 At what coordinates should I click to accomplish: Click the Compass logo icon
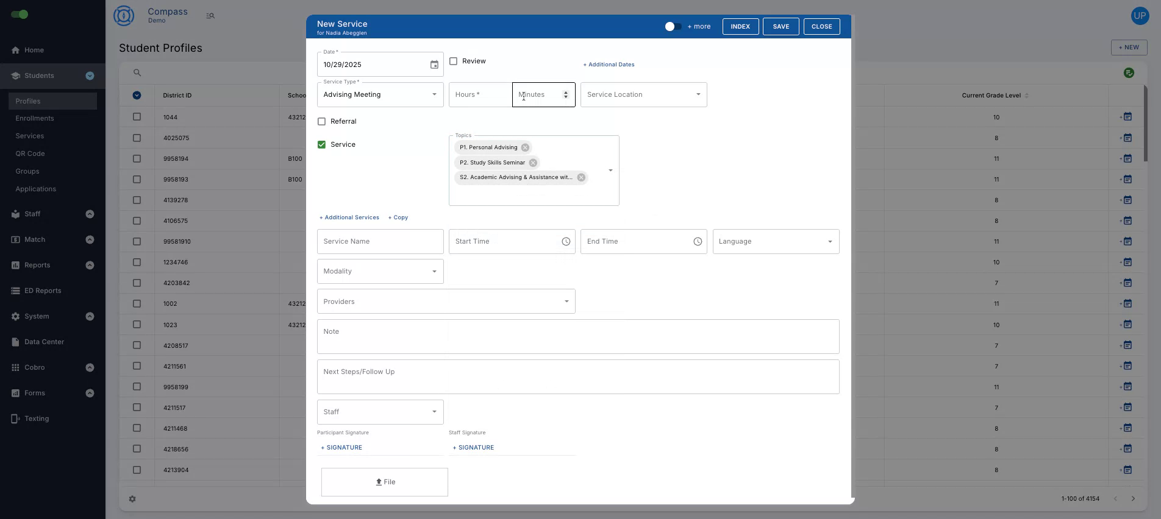click(x=124, y=16)
